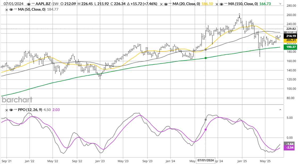298x164 pixels.
Task: Click the 160.00 price axis label
Action: [291, 61]
